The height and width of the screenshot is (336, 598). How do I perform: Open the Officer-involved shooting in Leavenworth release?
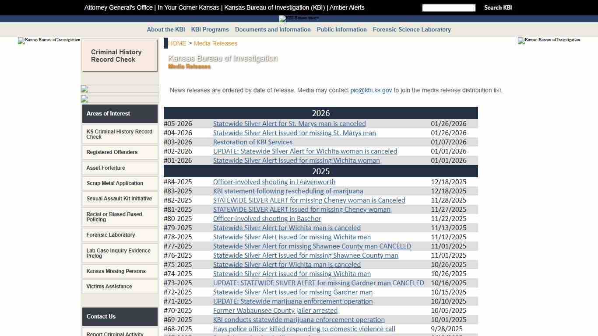274,182
